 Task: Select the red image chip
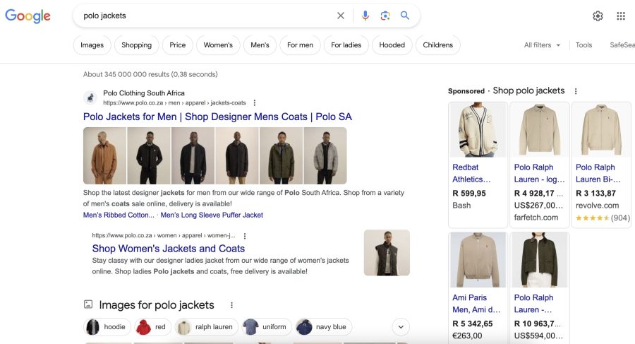[x=152, y=327]
